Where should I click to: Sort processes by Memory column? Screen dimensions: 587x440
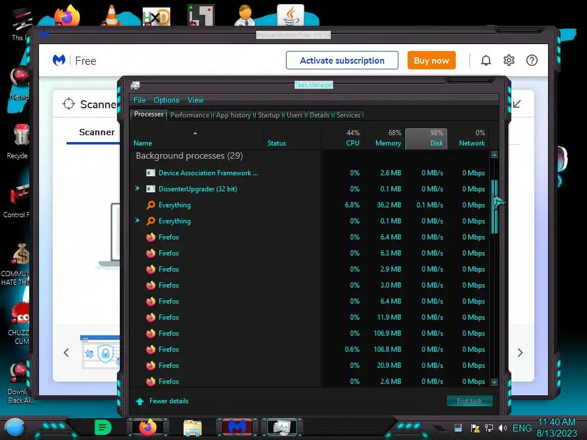point(384,138)
